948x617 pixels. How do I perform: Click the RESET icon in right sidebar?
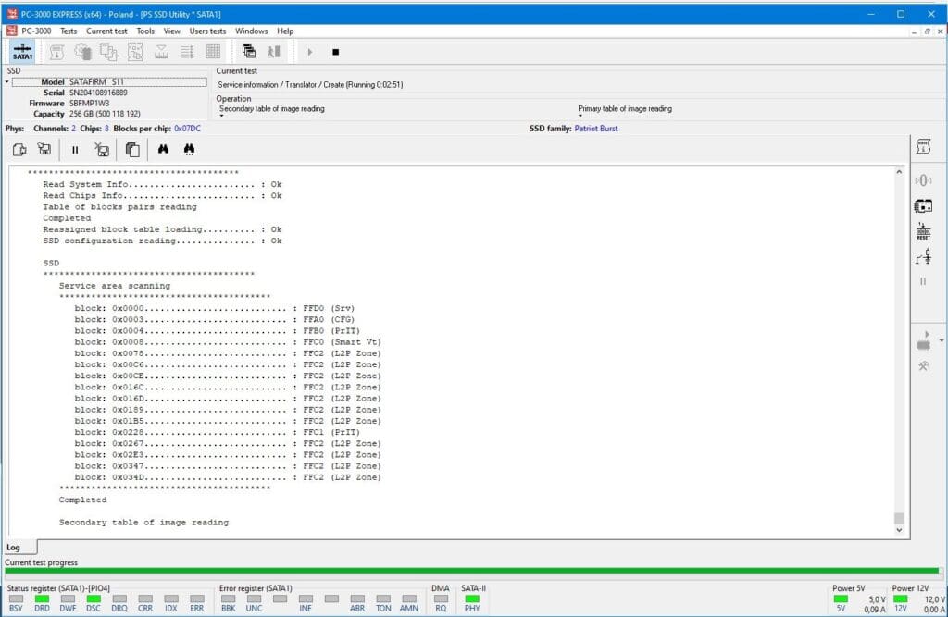point(923,231)
